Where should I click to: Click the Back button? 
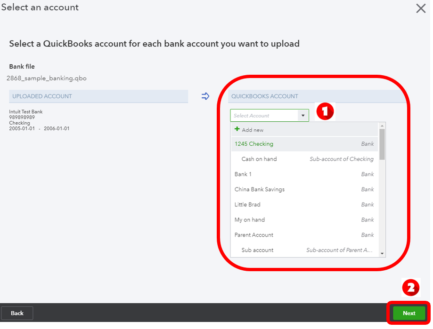tap(17, 313)
